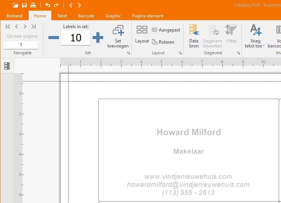
Task: Go forward with the right chevron in title bar
Action: (x=80, y=5)
